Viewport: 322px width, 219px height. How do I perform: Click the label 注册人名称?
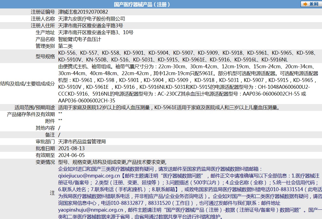43,19
